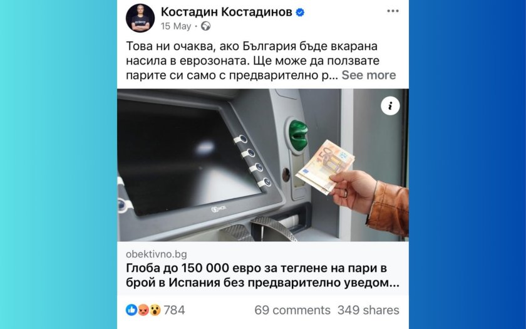Click the euro banknotes in the article photo
This screenshot has height=329, width=526.
pyautogui.click(x=324, y=167)
